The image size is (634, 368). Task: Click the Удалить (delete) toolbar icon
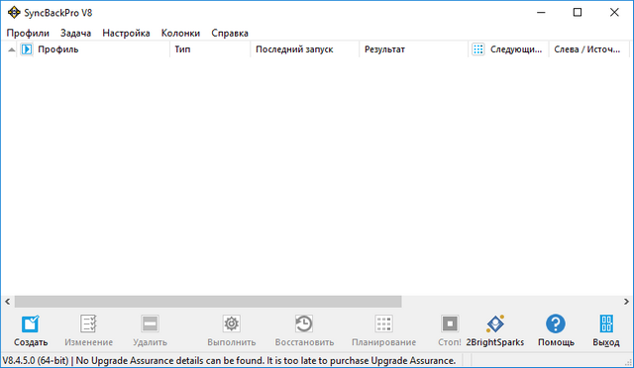tap(150, 323)
